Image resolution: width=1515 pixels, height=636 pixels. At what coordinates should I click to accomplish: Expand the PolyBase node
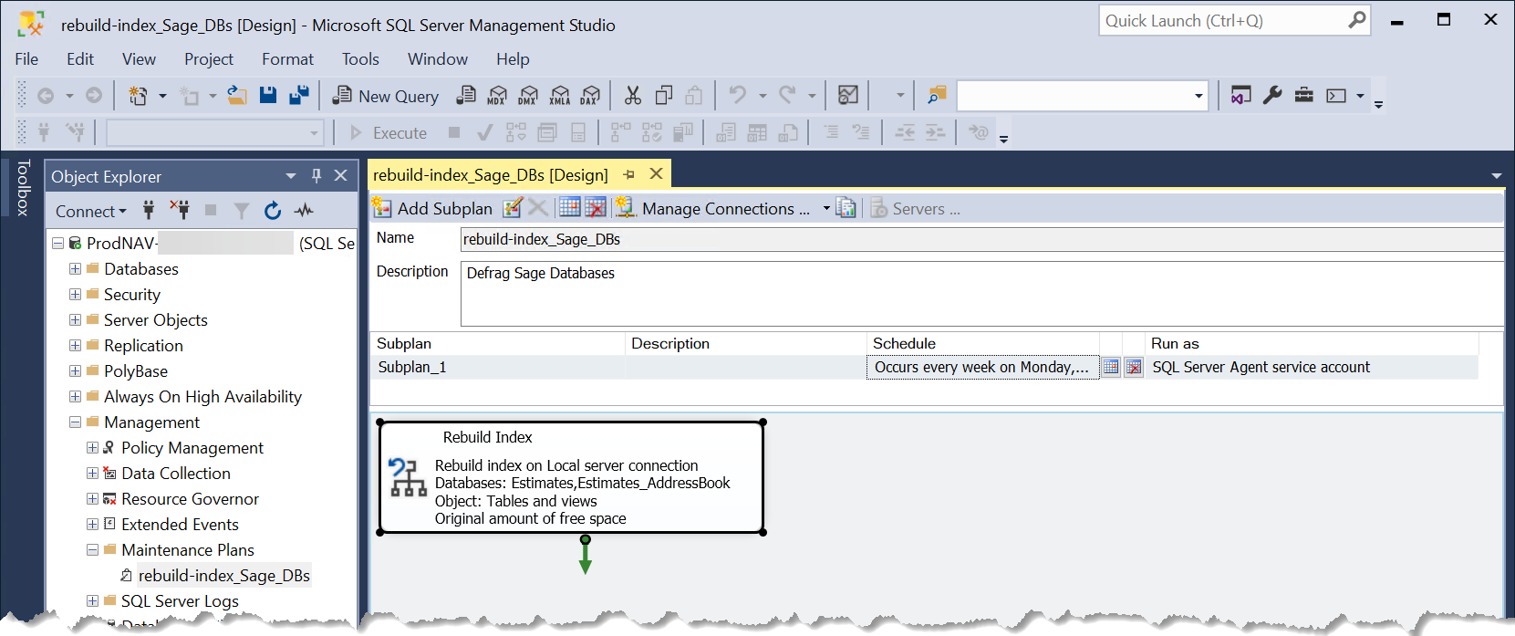point(75,370)
